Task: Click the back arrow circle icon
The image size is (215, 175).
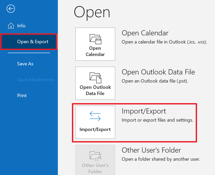Action: pyautogui.click(x=11, y=9)
